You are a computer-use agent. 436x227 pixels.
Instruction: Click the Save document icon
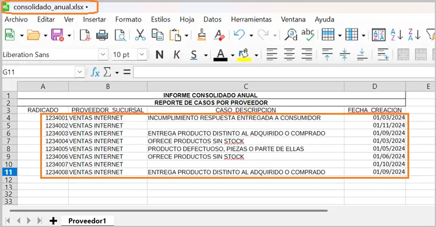click(57, 36)
